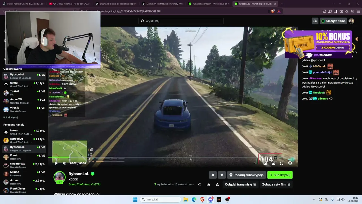Image resolution: width=362 pixels, height=204 pixels.
Task: Open the Brave Shields lion icon
Action: pyautogui.click(x=273, y=11)
